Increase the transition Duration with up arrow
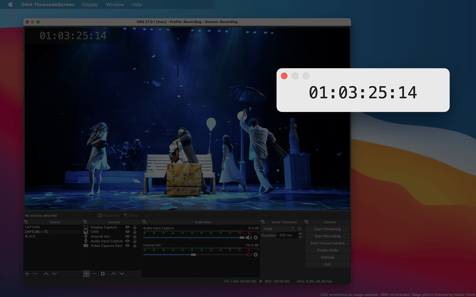The image size is (476, 297). 300,234
